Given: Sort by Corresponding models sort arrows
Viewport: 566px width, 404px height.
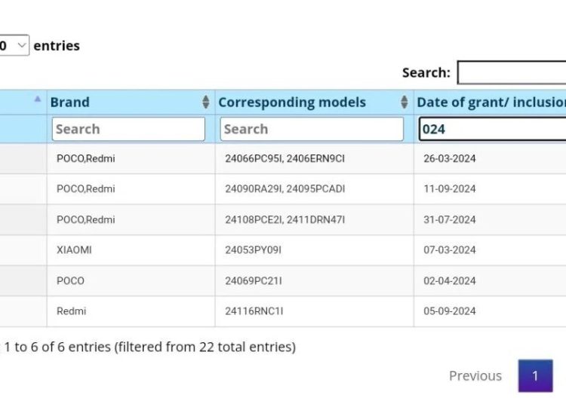Looking at the screenshot, I should tap(405, 102).
